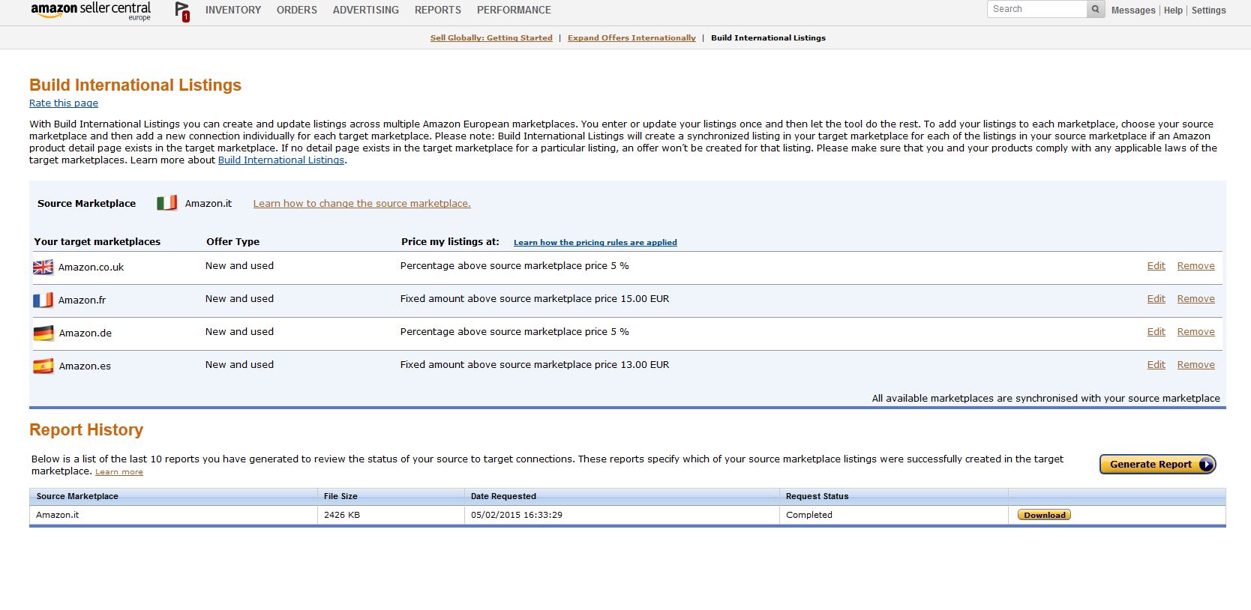Click the search magnifier button

1096,9
